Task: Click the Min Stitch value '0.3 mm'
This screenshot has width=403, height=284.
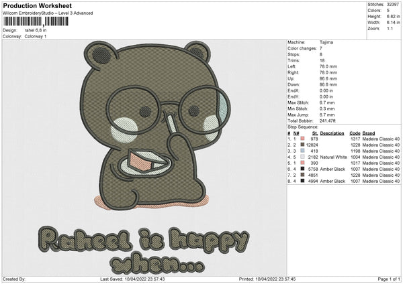Action: (x=327, y=109)
